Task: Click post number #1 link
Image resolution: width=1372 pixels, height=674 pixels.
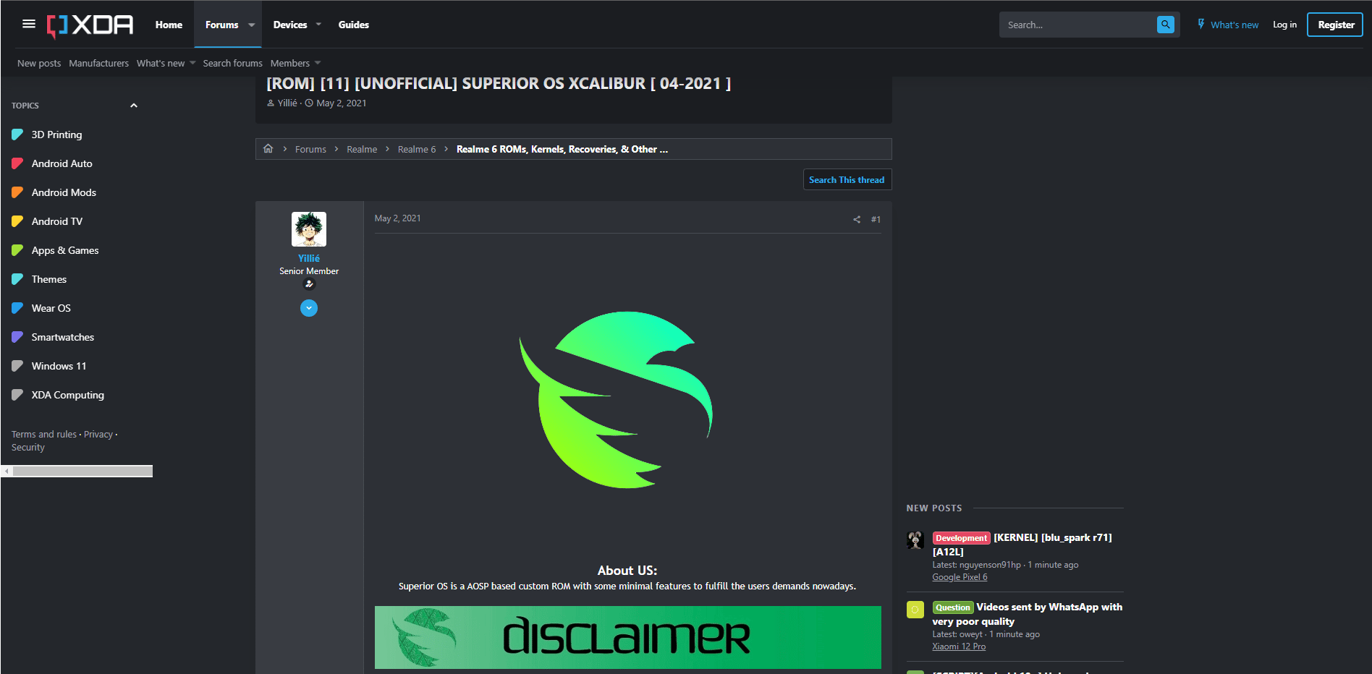Action: [876, 219]
